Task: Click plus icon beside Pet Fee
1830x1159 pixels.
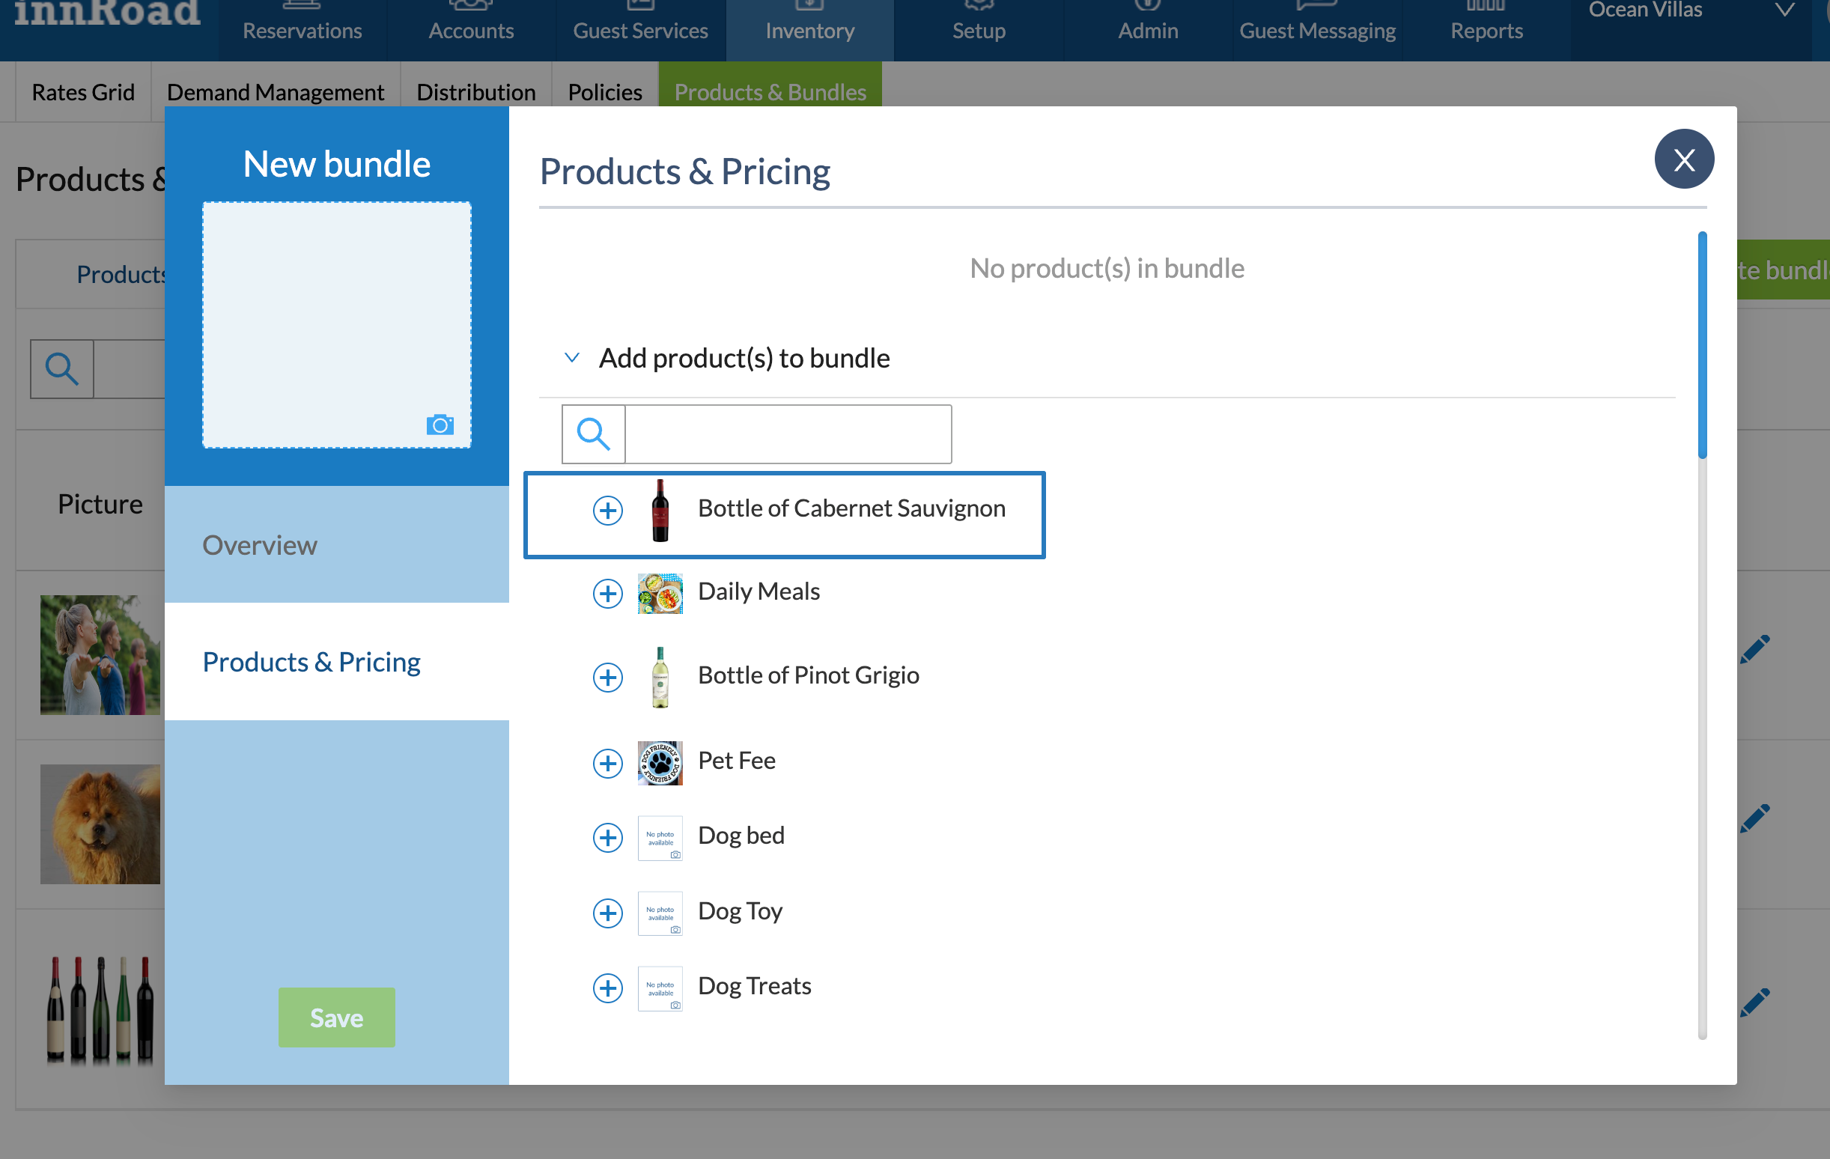Action: coord(607,762)
